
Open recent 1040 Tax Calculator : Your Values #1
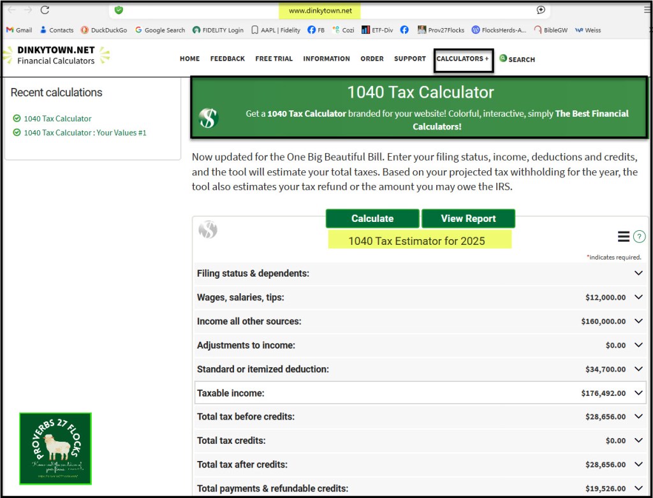pos(85,133)
